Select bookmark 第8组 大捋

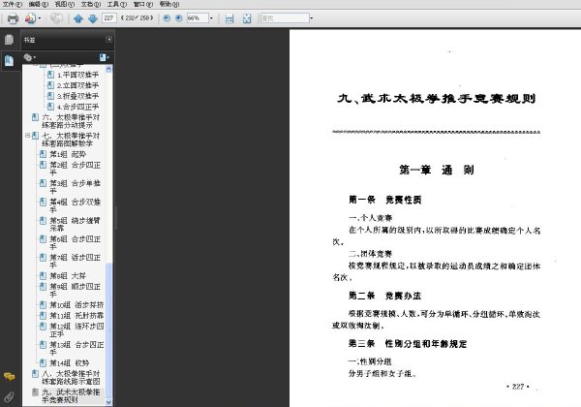[x=68, y=276]
